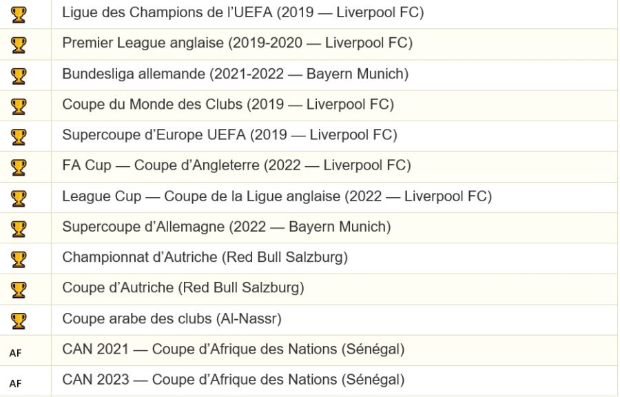Screen dimensions: 620x397
Task: Click trophy icon beside Championnat d'Autriche
Action: (19, 259)
